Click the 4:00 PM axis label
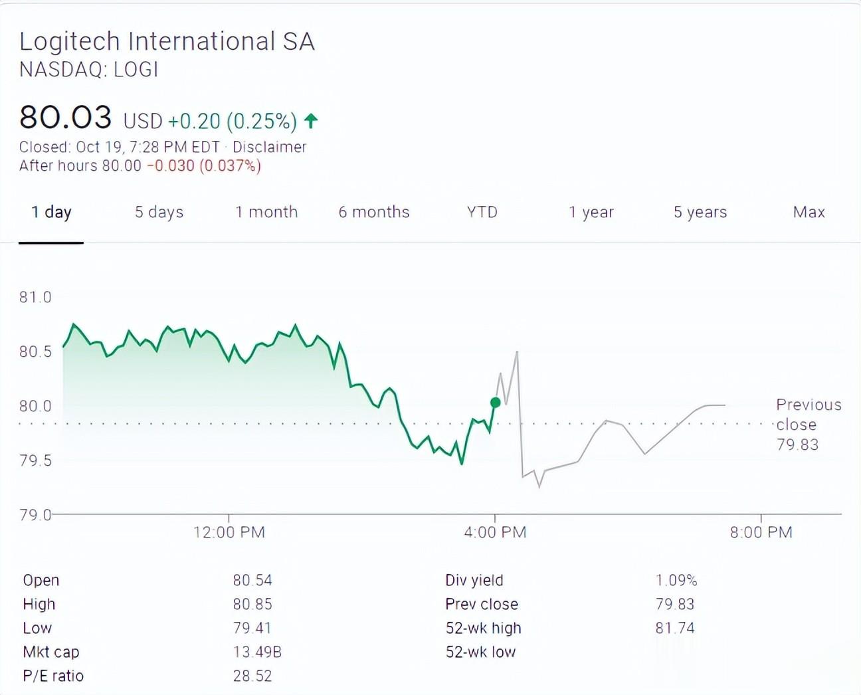Screen dimensions: 861x695 point(495,532)
